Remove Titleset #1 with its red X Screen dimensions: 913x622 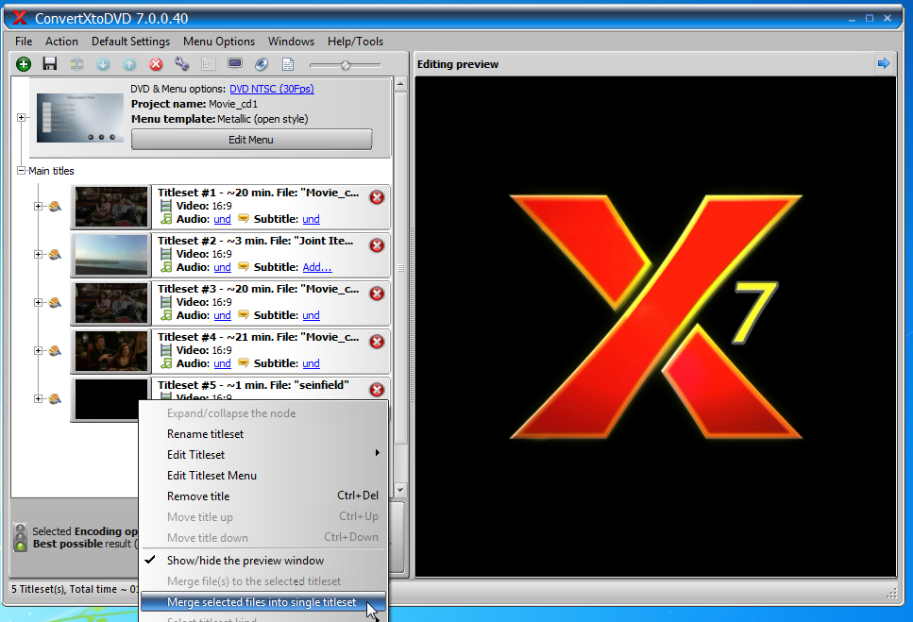(377, 198)
